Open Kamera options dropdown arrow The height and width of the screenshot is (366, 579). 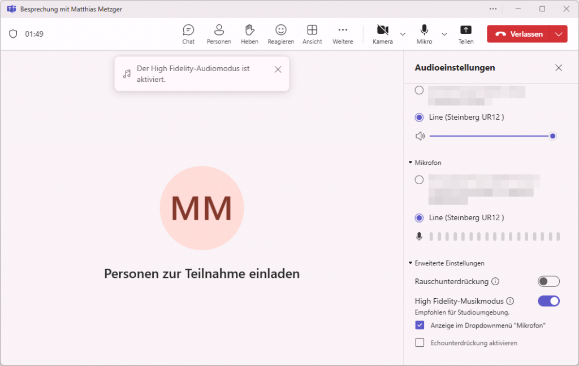403,34
